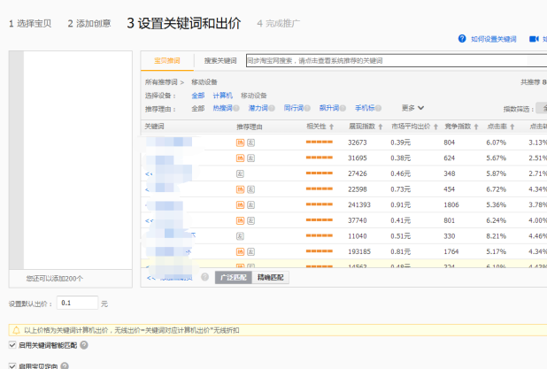547x369 pixels.
Task: Select step 3 设置关键词和出价 heading
Action: pos(184,23)
